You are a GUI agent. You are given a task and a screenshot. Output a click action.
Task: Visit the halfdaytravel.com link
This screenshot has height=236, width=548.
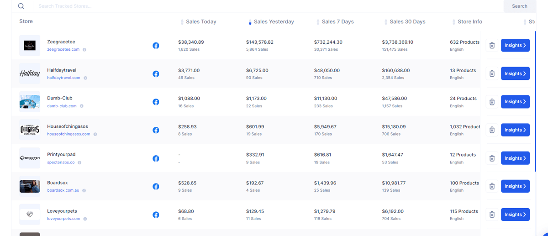63,78
